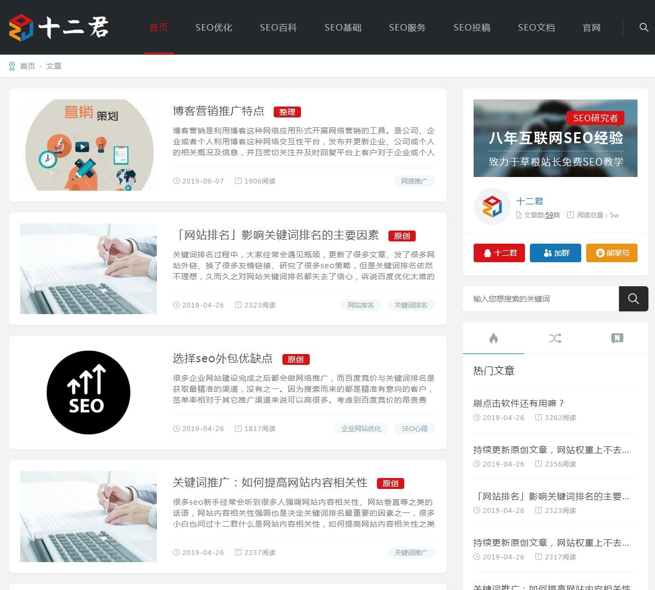Select the hot articles flame tab
The height and width of the screenshot is (590, 655).
pyautogui.click(x=493, y=338)
